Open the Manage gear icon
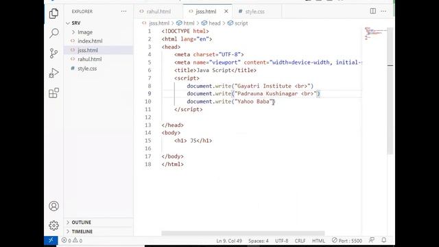This screenshot has height=247, width=439. [54, 226]
